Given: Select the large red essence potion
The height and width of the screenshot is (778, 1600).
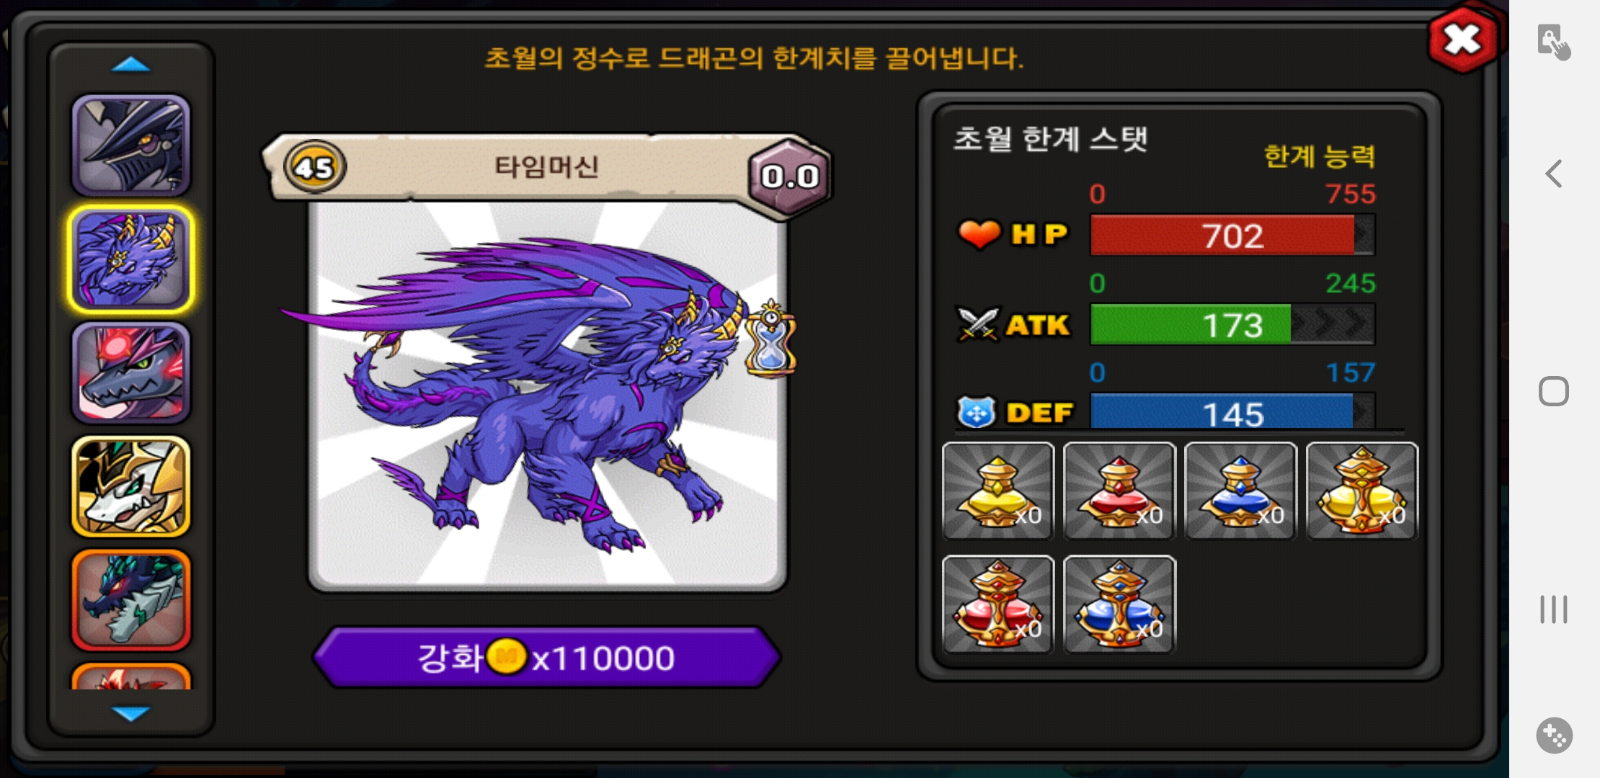Looking at the screenshot, I should [x=998, y=604].
